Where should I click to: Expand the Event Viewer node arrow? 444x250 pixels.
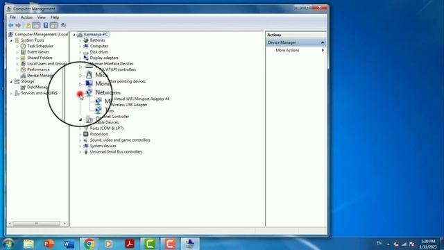[x=17, y=52]
